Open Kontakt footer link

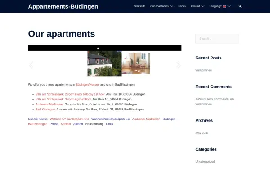pos(66,124)
